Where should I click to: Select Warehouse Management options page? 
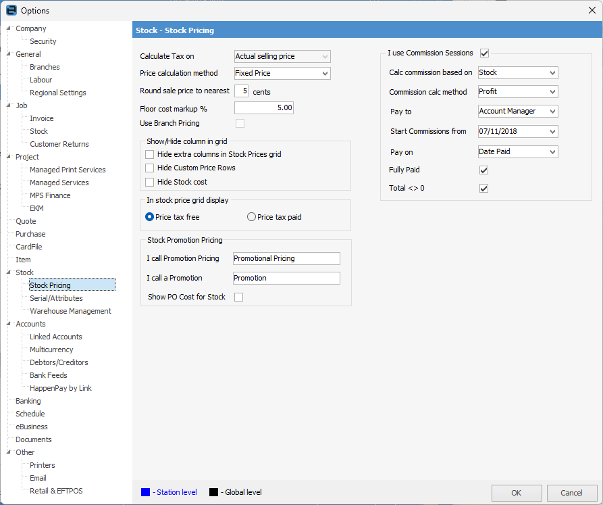point(70,311)
